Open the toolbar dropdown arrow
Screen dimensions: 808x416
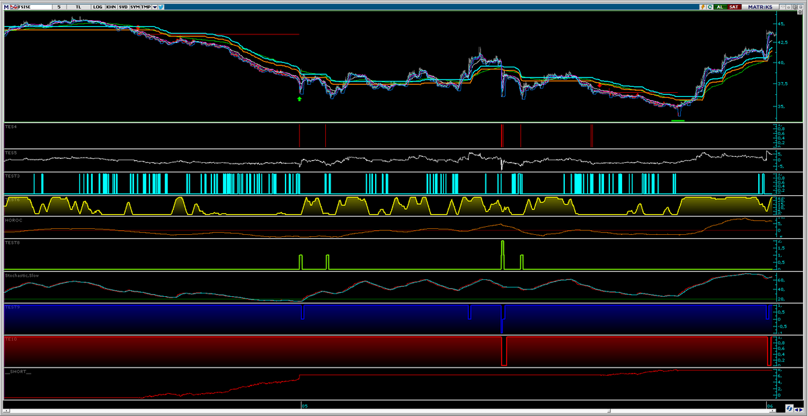[x=155, y=7]
